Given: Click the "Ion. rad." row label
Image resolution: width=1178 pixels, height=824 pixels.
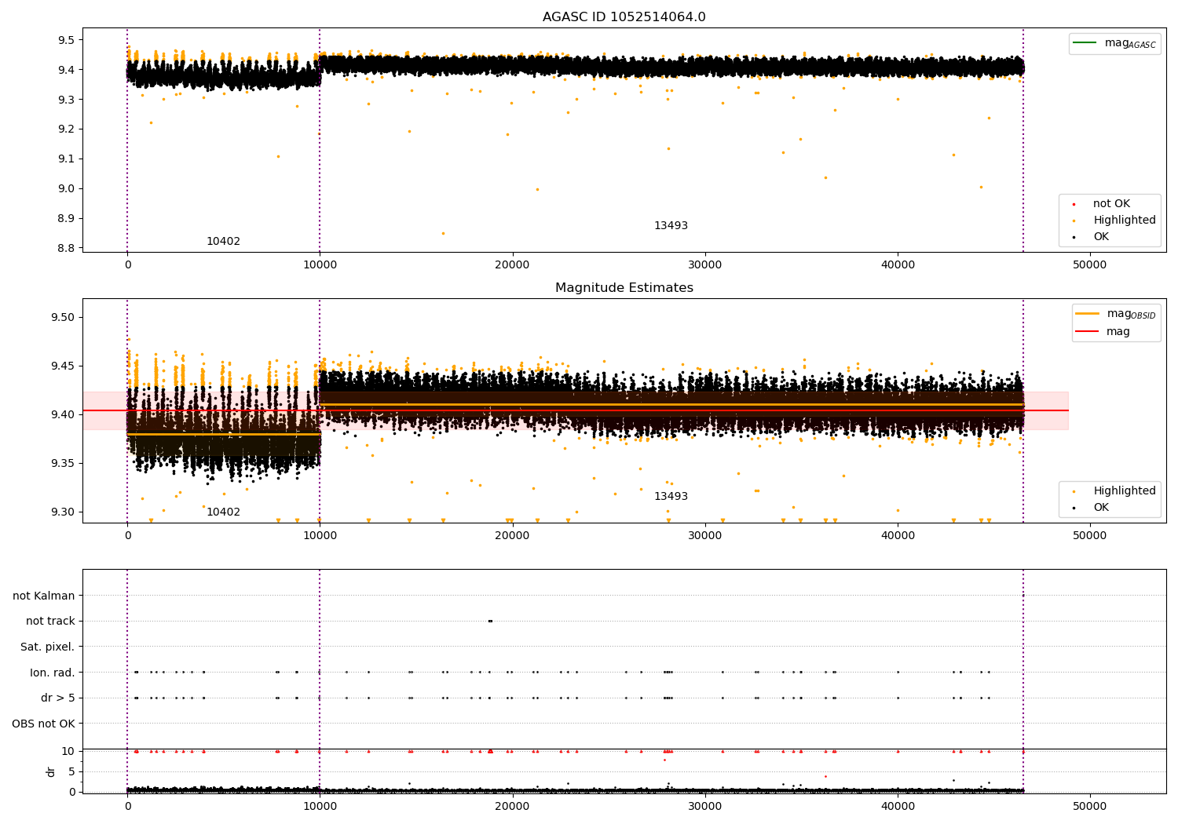Looking at the screenshot, I should tap(53, 673).
